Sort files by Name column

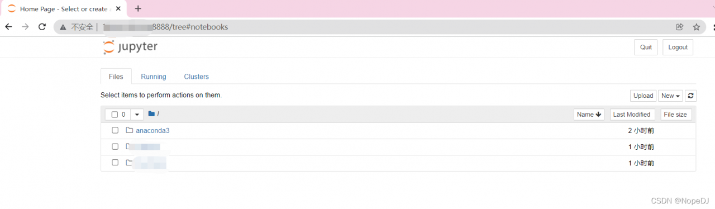(589, 115)
